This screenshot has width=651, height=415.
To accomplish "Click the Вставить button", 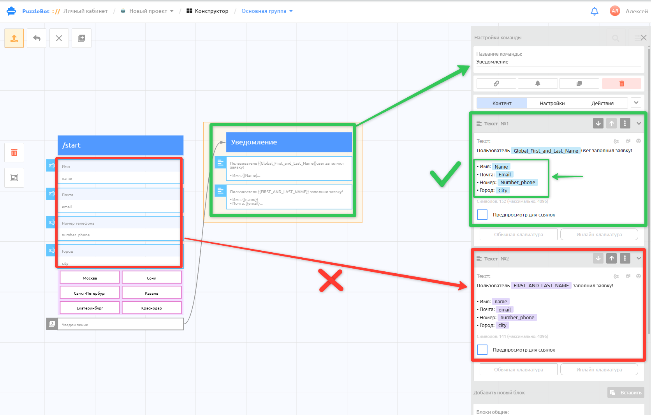I will [626, 392].
